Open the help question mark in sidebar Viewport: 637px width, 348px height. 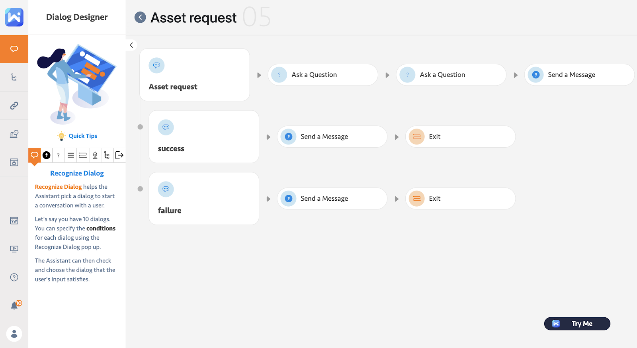(14, 278)
